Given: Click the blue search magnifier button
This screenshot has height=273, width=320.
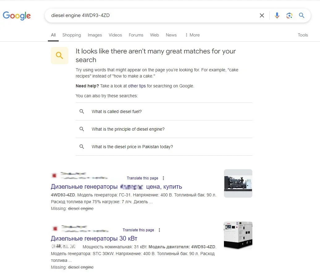Looking at the screenshot, I should (x=302, y=15).
